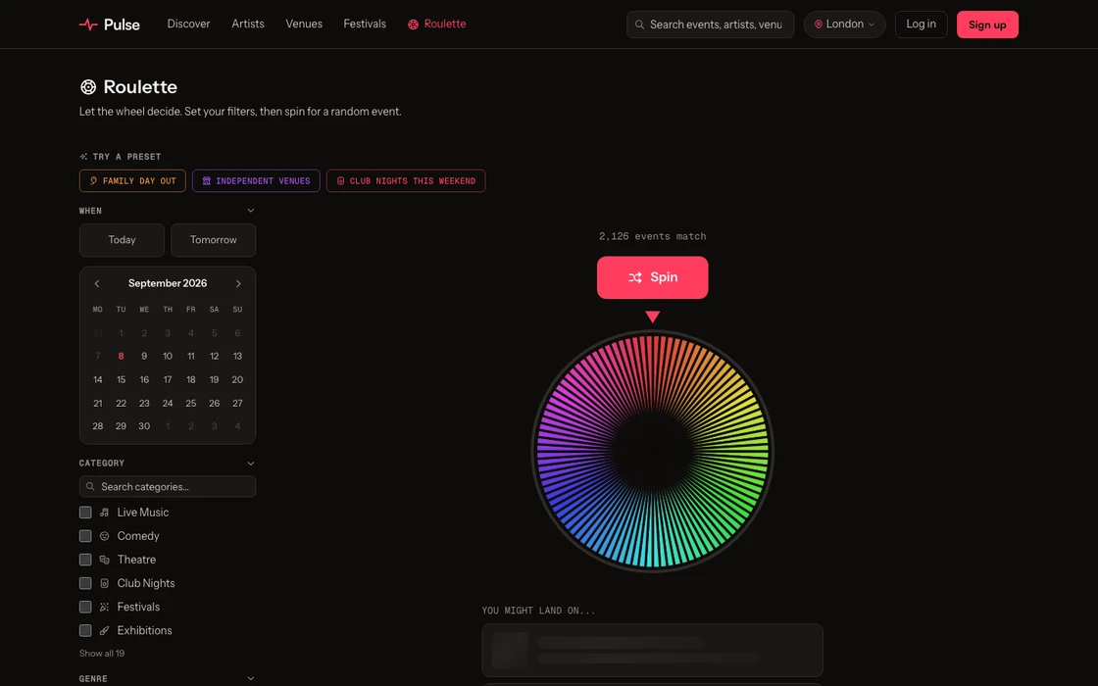Click the Exhibitions brush icon
The image size is (1098, 686).
[x=104, y=631]
